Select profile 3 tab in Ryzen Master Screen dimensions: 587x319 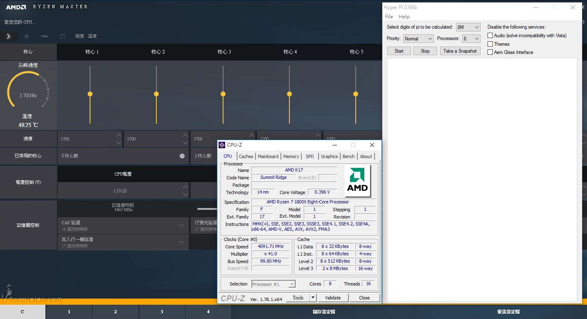[162, 312]
